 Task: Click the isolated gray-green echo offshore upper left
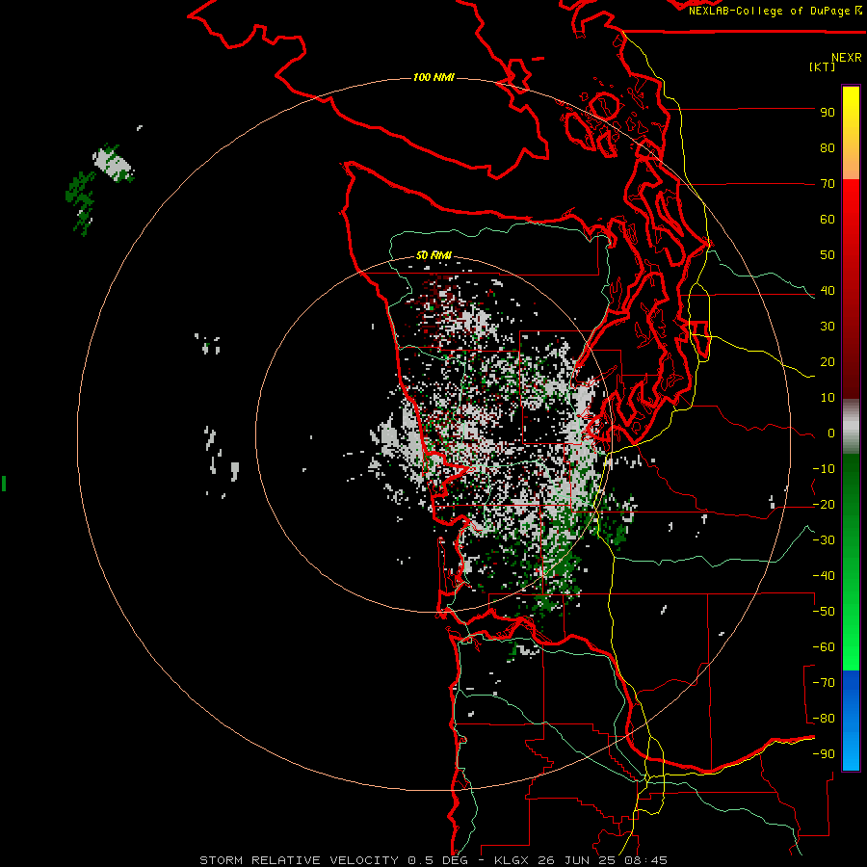tap(113, 164)
